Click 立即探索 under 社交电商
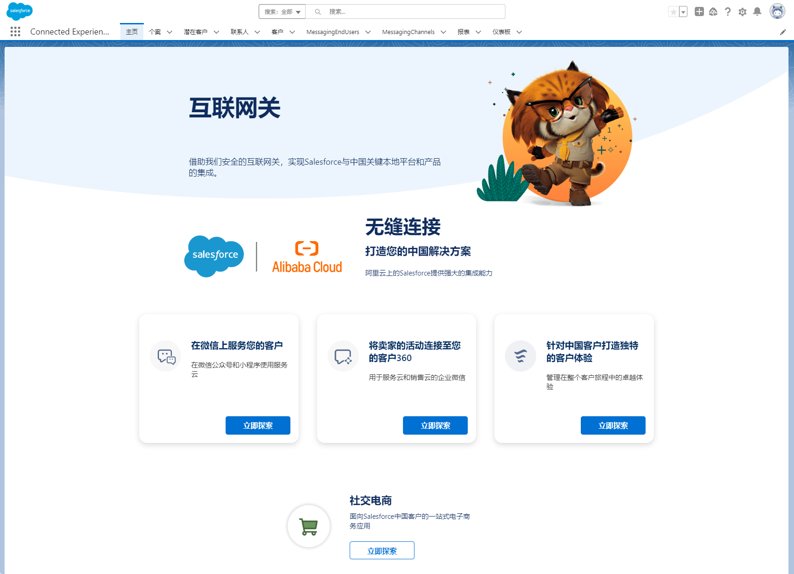This screenshot has width=794, height=574. click(x=382, y=551)
